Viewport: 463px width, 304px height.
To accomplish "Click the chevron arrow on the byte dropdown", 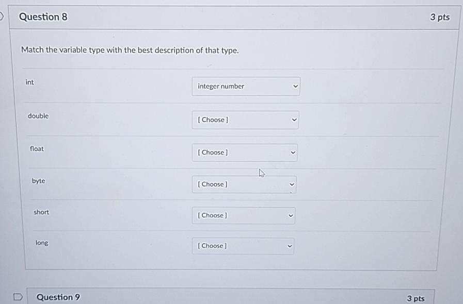I will pyautogui.click(x=292, y=184).
